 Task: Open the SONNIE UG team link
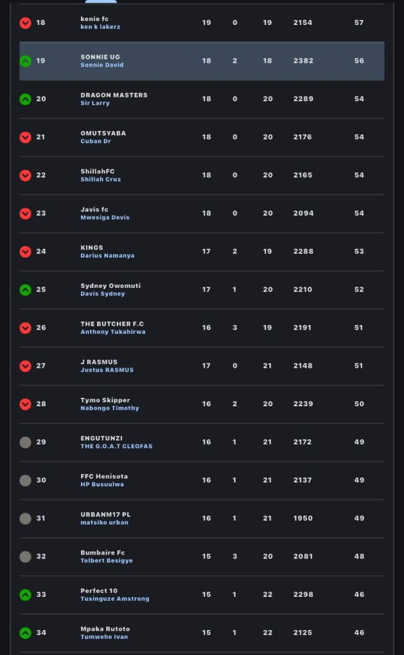click(x=100, y=57)
